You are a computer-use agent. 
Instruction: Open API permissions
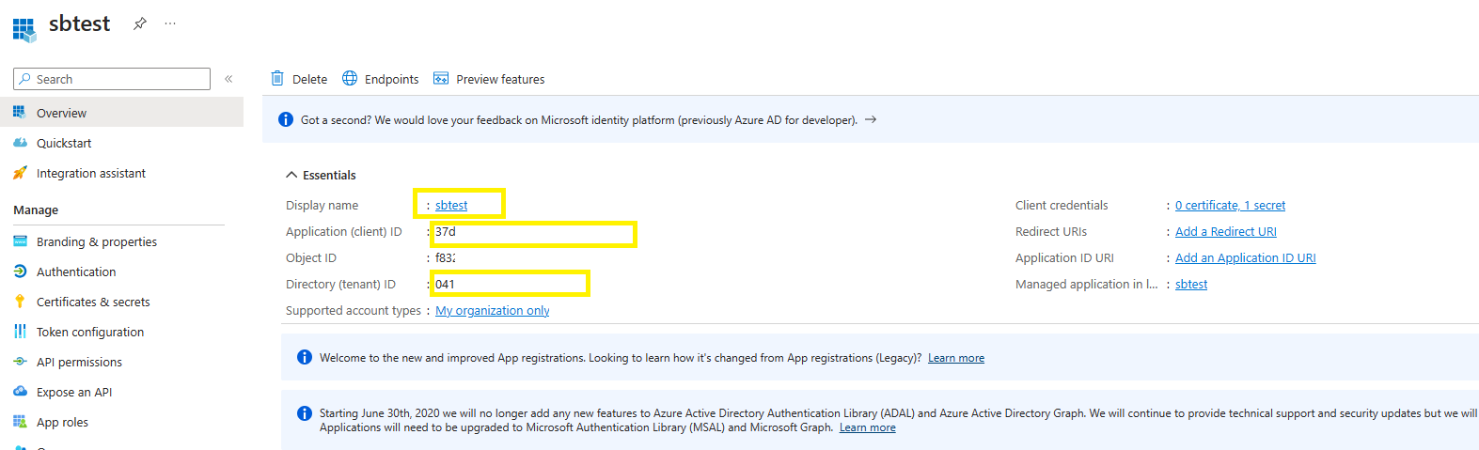(79, 362)
